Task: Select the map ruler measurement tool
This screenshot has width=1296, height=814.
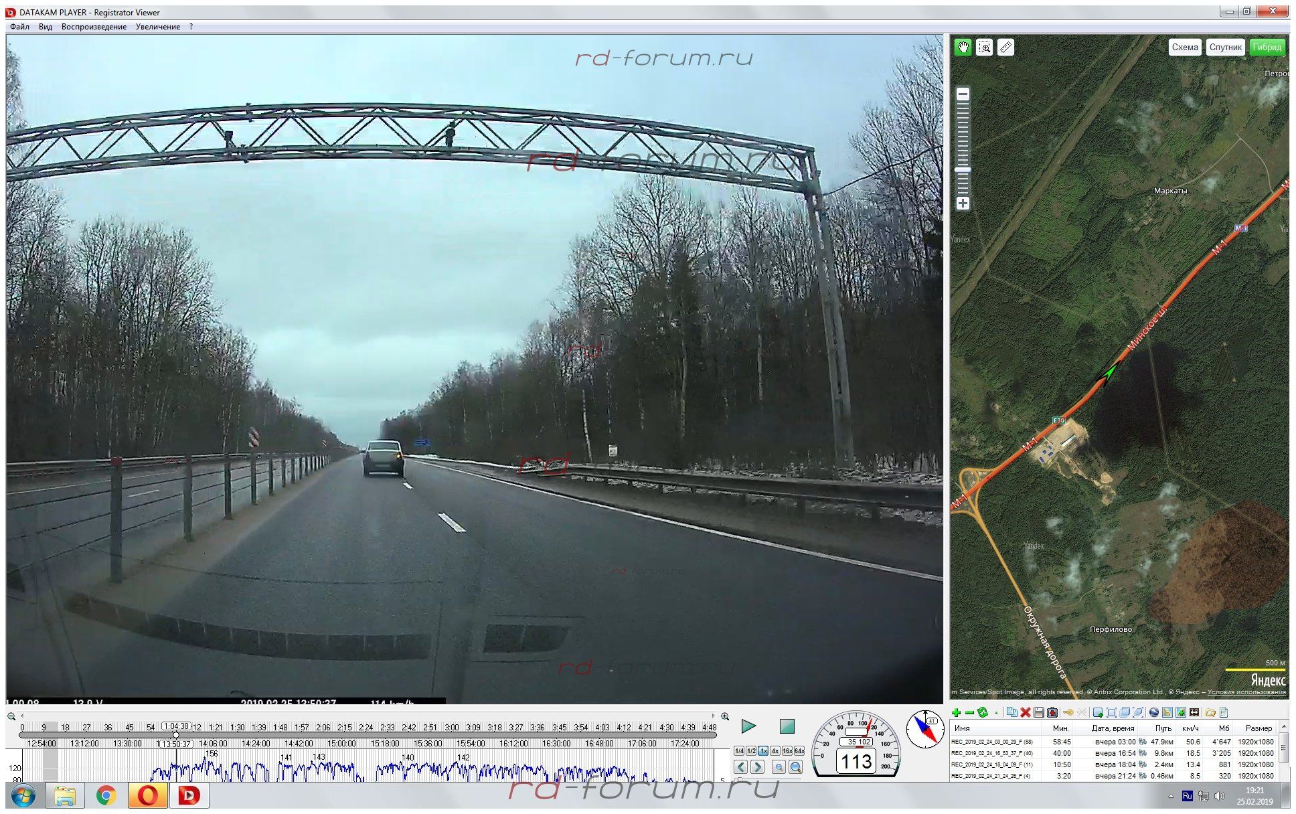Action: [1005, 48]
